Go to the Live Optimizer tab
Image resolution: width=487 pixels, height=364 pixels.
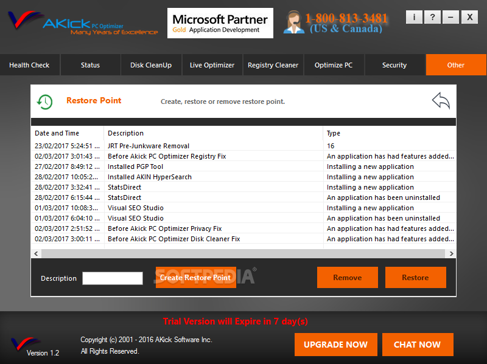click(x=212, y=65)
